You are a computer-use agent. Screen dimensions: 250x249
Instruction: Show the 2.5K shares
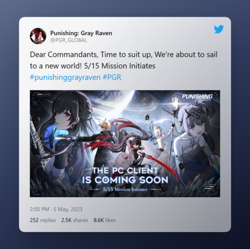pos(74,220)
